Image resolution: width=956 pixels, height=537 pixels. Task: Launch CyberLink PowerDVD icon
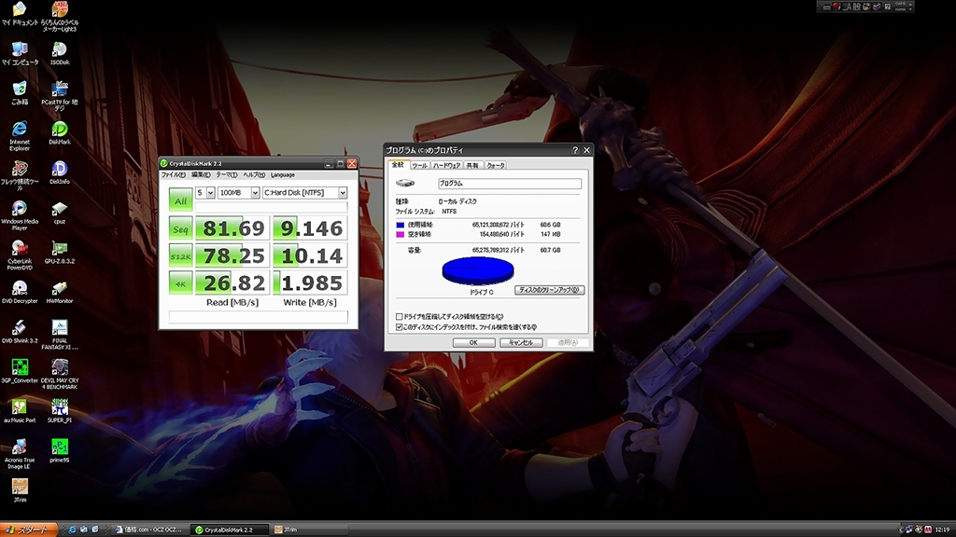point(20,255)
